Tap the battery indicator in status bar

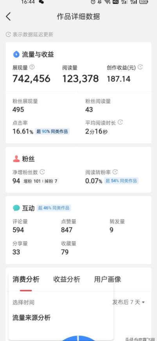144,2
